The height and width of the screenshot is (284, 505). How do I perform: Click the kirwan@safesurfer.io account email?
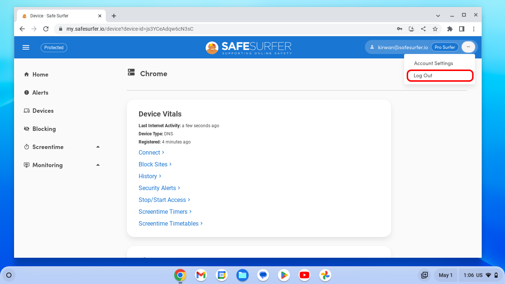pyautogui.click(x=403, y=47)
